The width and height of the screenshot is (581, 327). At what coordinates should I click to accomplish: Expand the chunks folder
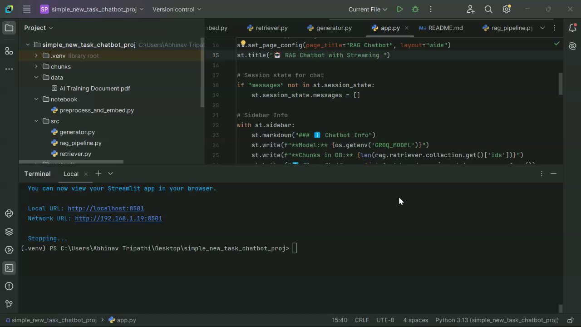[36, 67]
